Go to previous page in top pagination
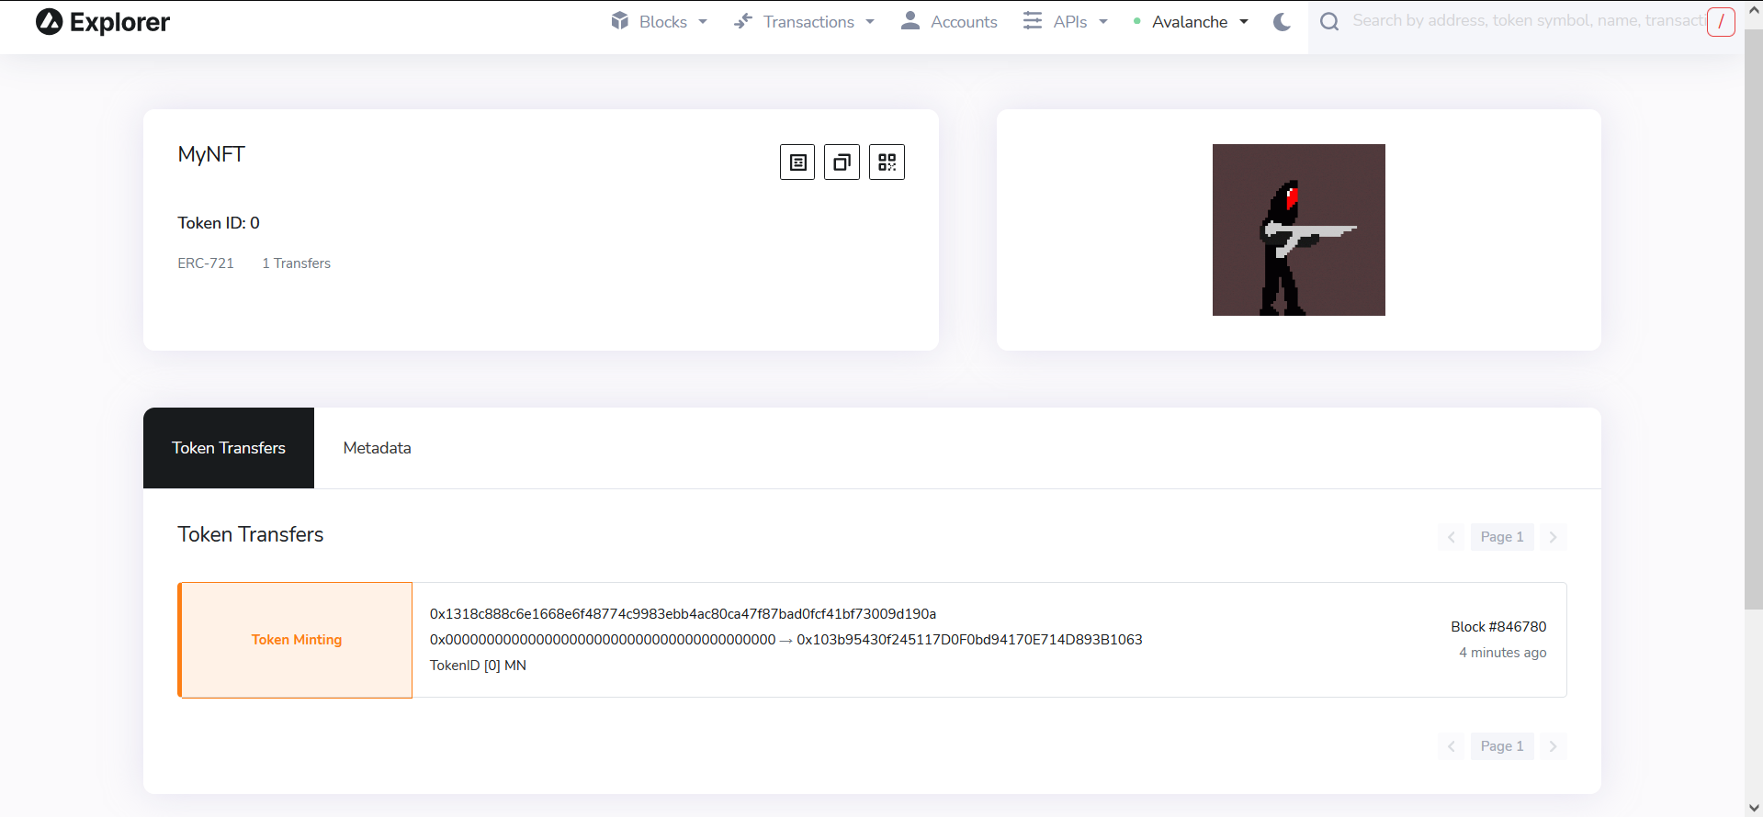 click(x=1452, y=537)
